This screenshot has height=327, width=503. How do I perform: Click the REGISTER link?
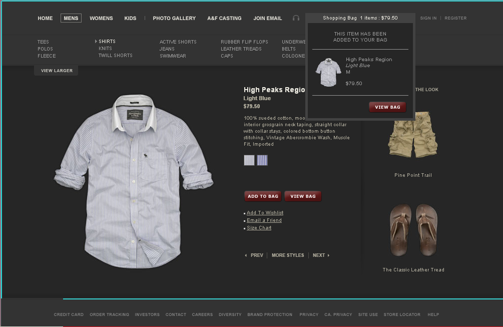pos(455,19)
